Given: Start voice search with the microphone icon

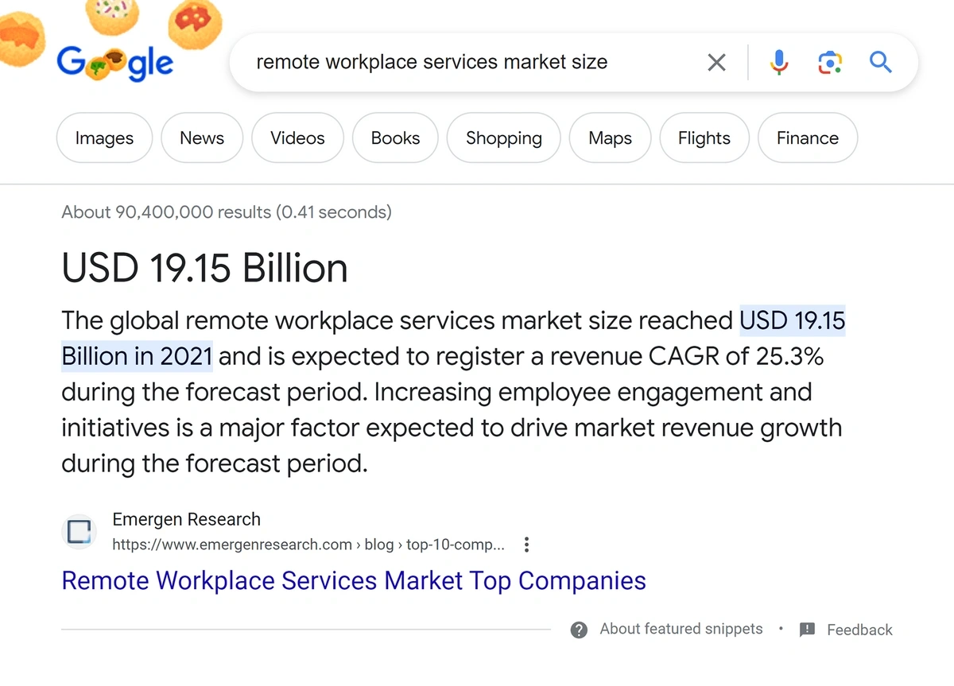Looking at the screenshot, I should pyautogui.click(x=779, y=62).
